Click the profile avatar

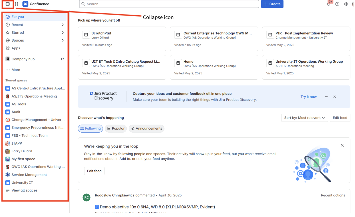coord(353,4)
